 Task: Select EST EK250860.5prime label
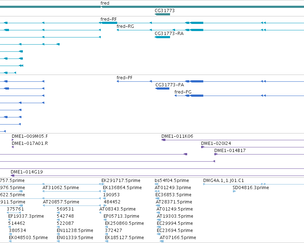124,223
